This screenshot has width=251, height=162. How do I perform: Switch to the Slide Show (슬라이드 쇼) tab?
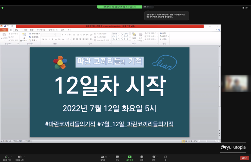pyautogui.click(x=53, y=30)
